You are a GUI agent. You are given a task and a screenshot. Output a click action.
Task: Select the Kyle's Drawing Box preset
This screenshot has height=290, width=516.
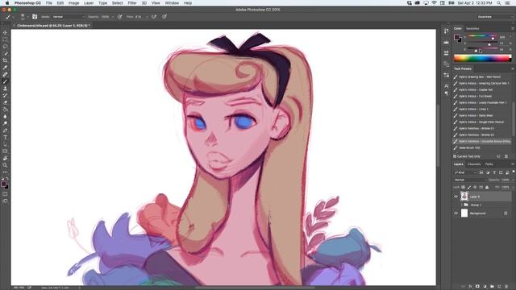point(482,77)
